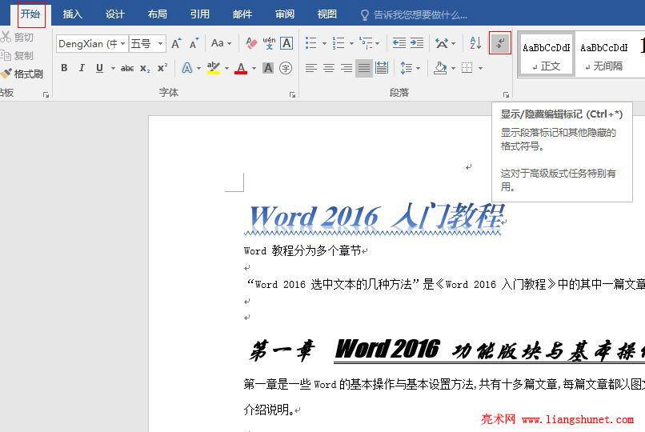The width and height of the screenshot is (645, 432).
Task: Click the line spacing icon
Action: 406,68
